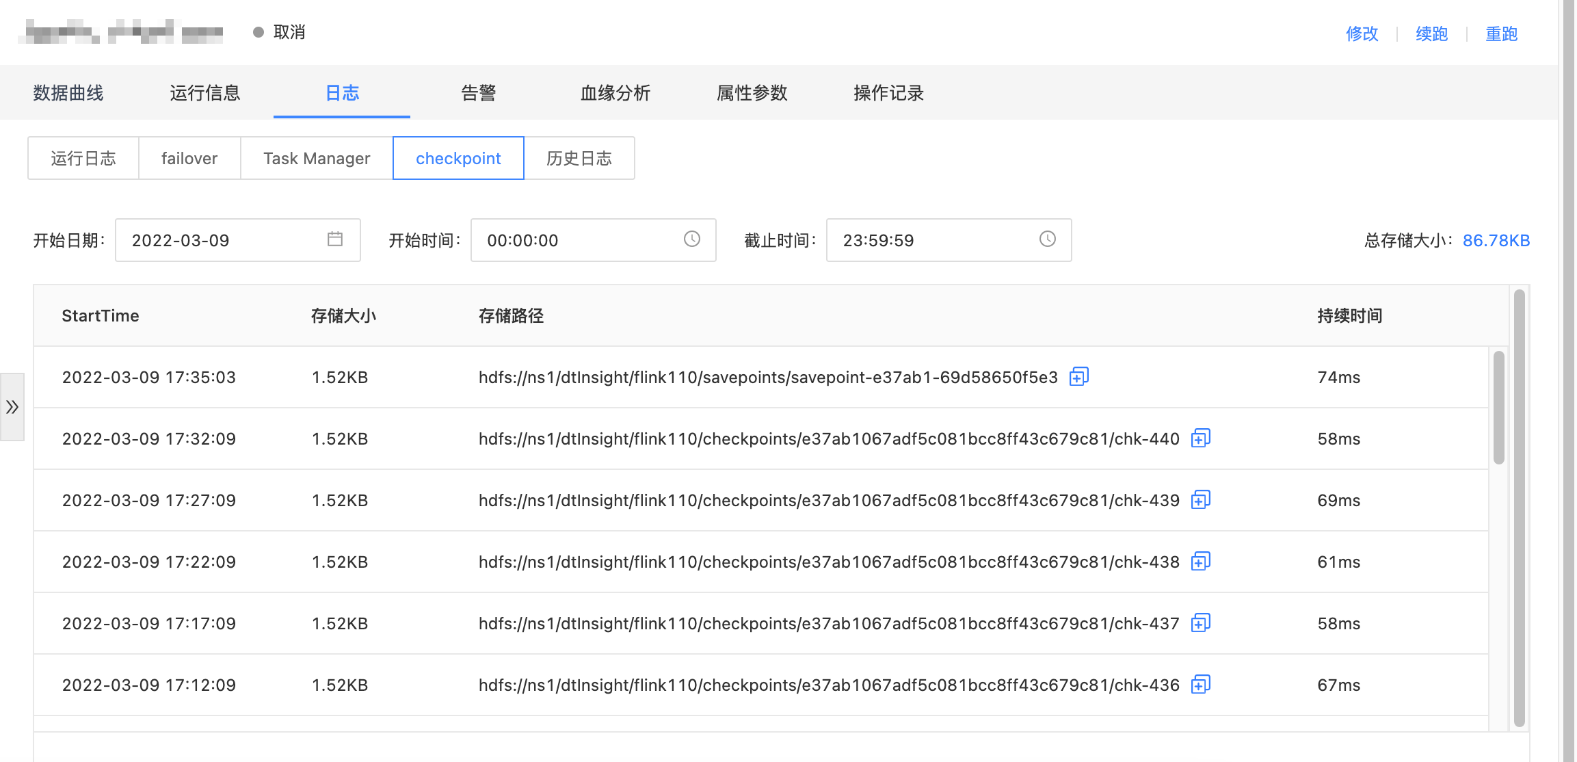Select the 2022-03-09 17:32:09 start time cell
This screenshot has width=1577, height=762.
[x=149, y=438]
